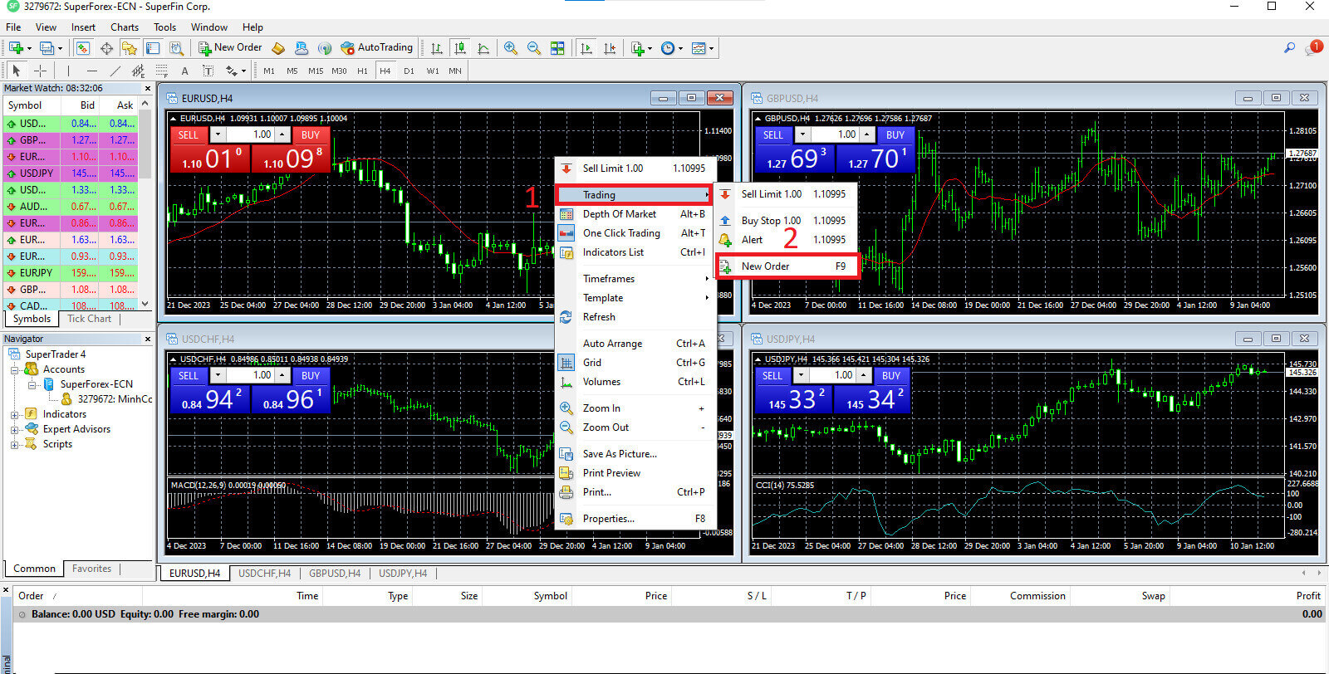Viewport: 1329px width, 674px height.
Task: Choose One Click Trading menu entry
Action: (x=635, y=233)
